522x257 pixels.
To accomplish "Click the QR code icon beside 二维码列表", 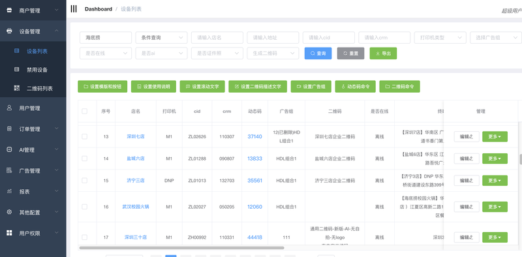I will tap(17, 88).
